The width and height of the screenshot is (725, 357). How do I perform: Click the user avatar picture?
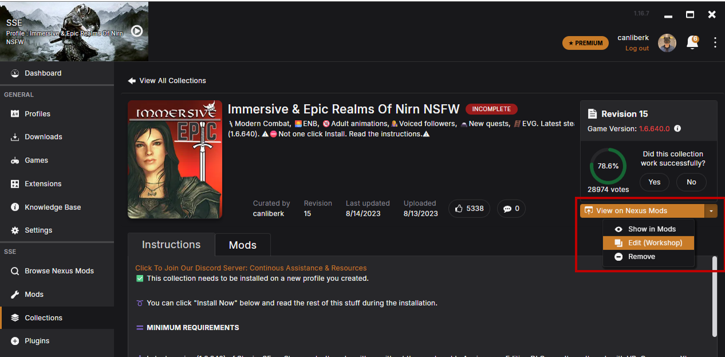(667, 43)
